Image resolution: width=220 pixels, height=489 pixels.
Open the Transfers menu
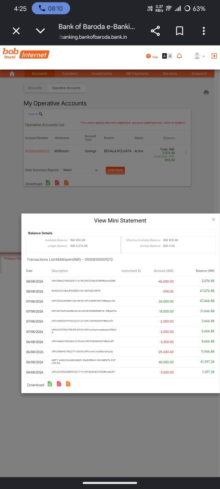[x=70, y=74]
